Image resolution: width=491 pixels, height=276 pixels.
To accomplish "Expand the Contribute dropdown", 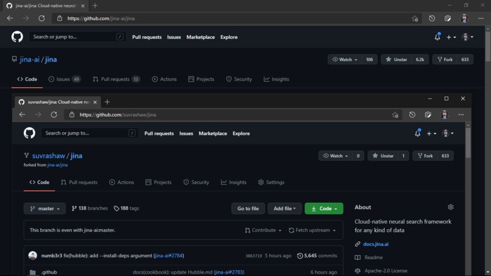I will click(263, 230).
